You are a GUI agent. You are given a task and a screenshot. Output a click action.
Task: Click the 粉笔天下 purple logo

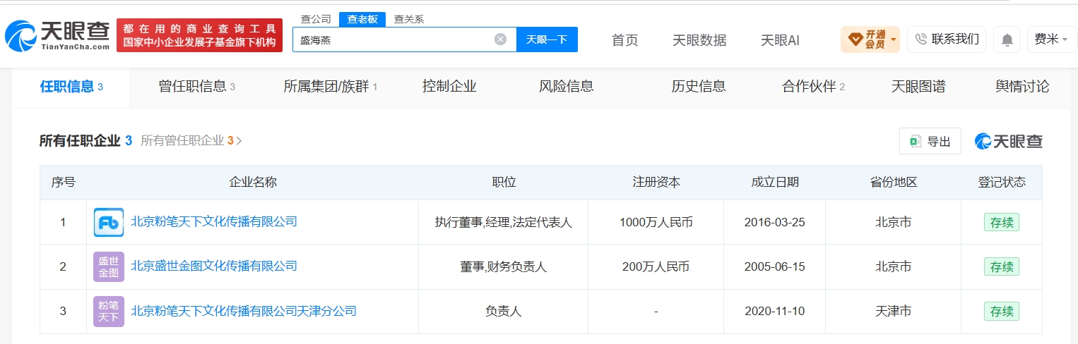(109, 311)
